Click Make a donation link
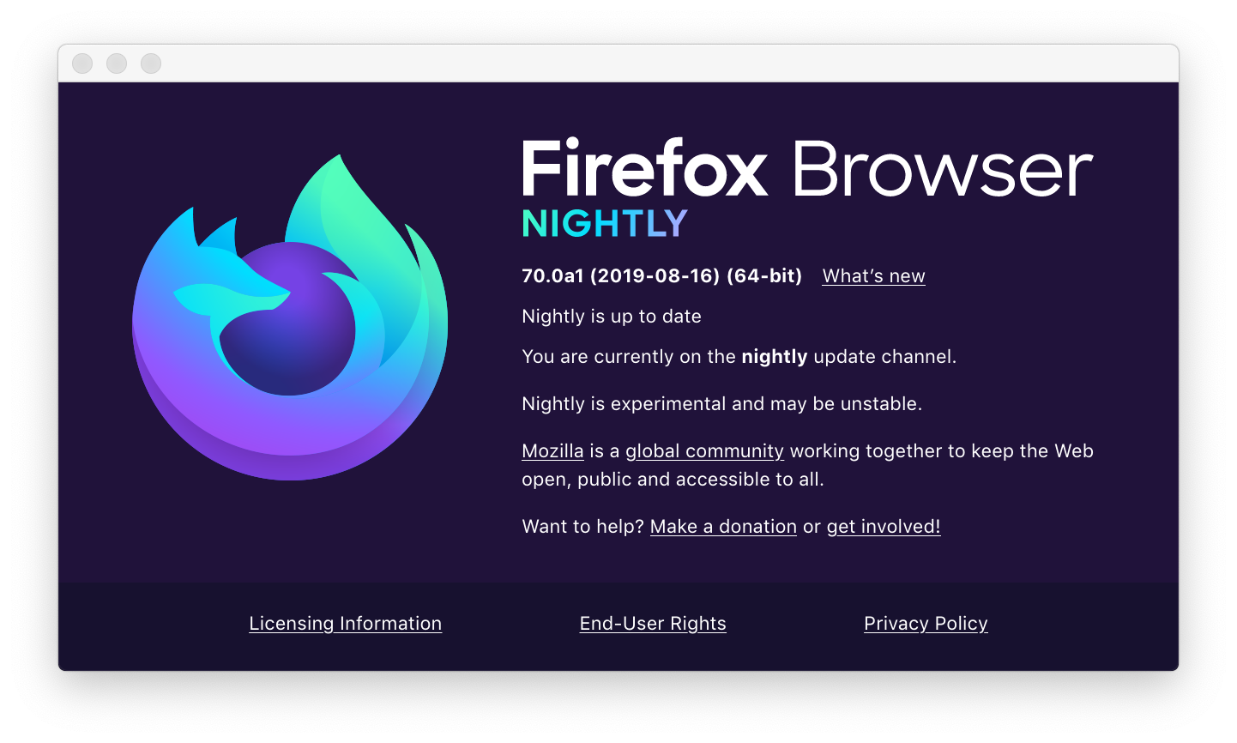This screenshot has height=743, width=1237. (723, 527)
